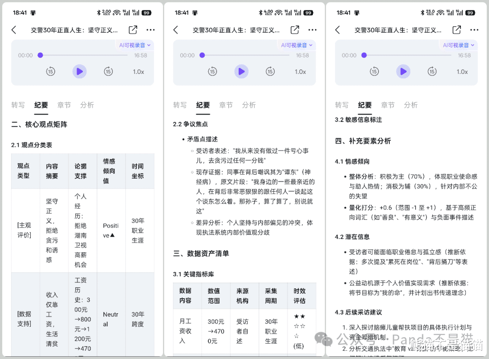This screenshot has height=359, width=489.
Task: Select the 纪要 tab in middle phone
Action: 203,105
